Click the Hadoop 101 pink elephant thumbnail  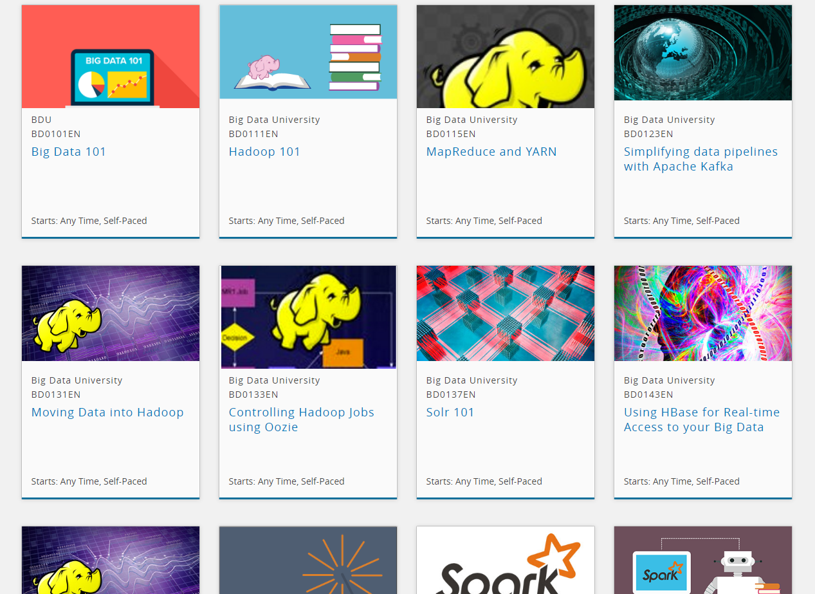pyautogui.click(x=308, y=52)
